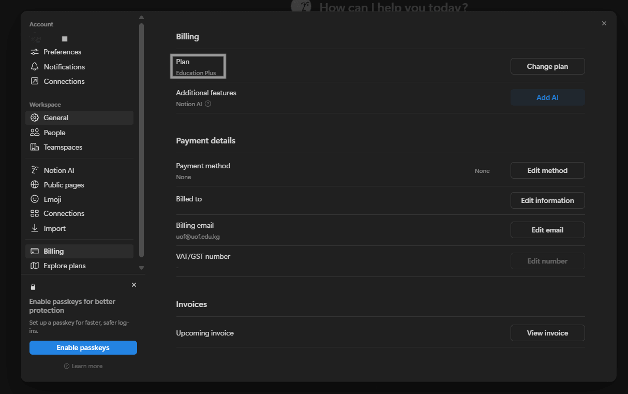Click the sidebar scrollbar thumb
Image resolution: width=628 pixels, height=394 pixels.
[142, 140]
